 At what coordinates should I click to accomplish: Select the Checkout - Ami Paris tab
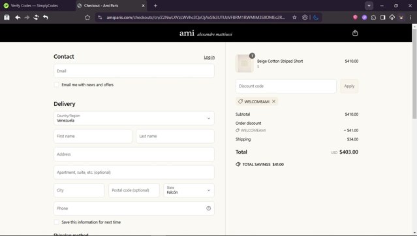111,6
